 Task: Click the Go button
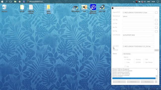click(119, 82)
